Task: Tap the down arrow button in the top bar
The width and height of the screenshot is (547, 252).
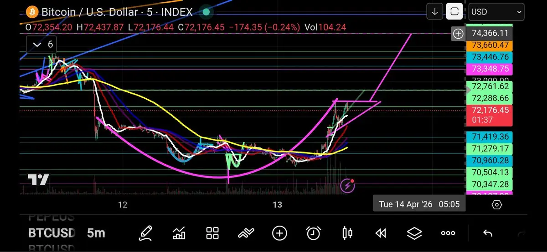Action: (x=435, y=11)
